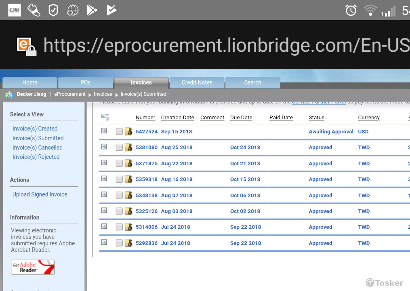
Task: Check the box for invoice 5427524
Action: pyautogui.click(x=119, y=131)
